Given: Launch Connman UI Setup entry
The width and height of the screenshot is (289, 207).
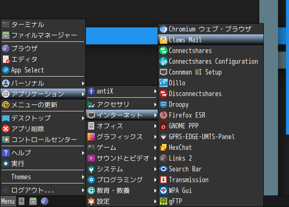Looking at the screenshot, I should point(211,72).
